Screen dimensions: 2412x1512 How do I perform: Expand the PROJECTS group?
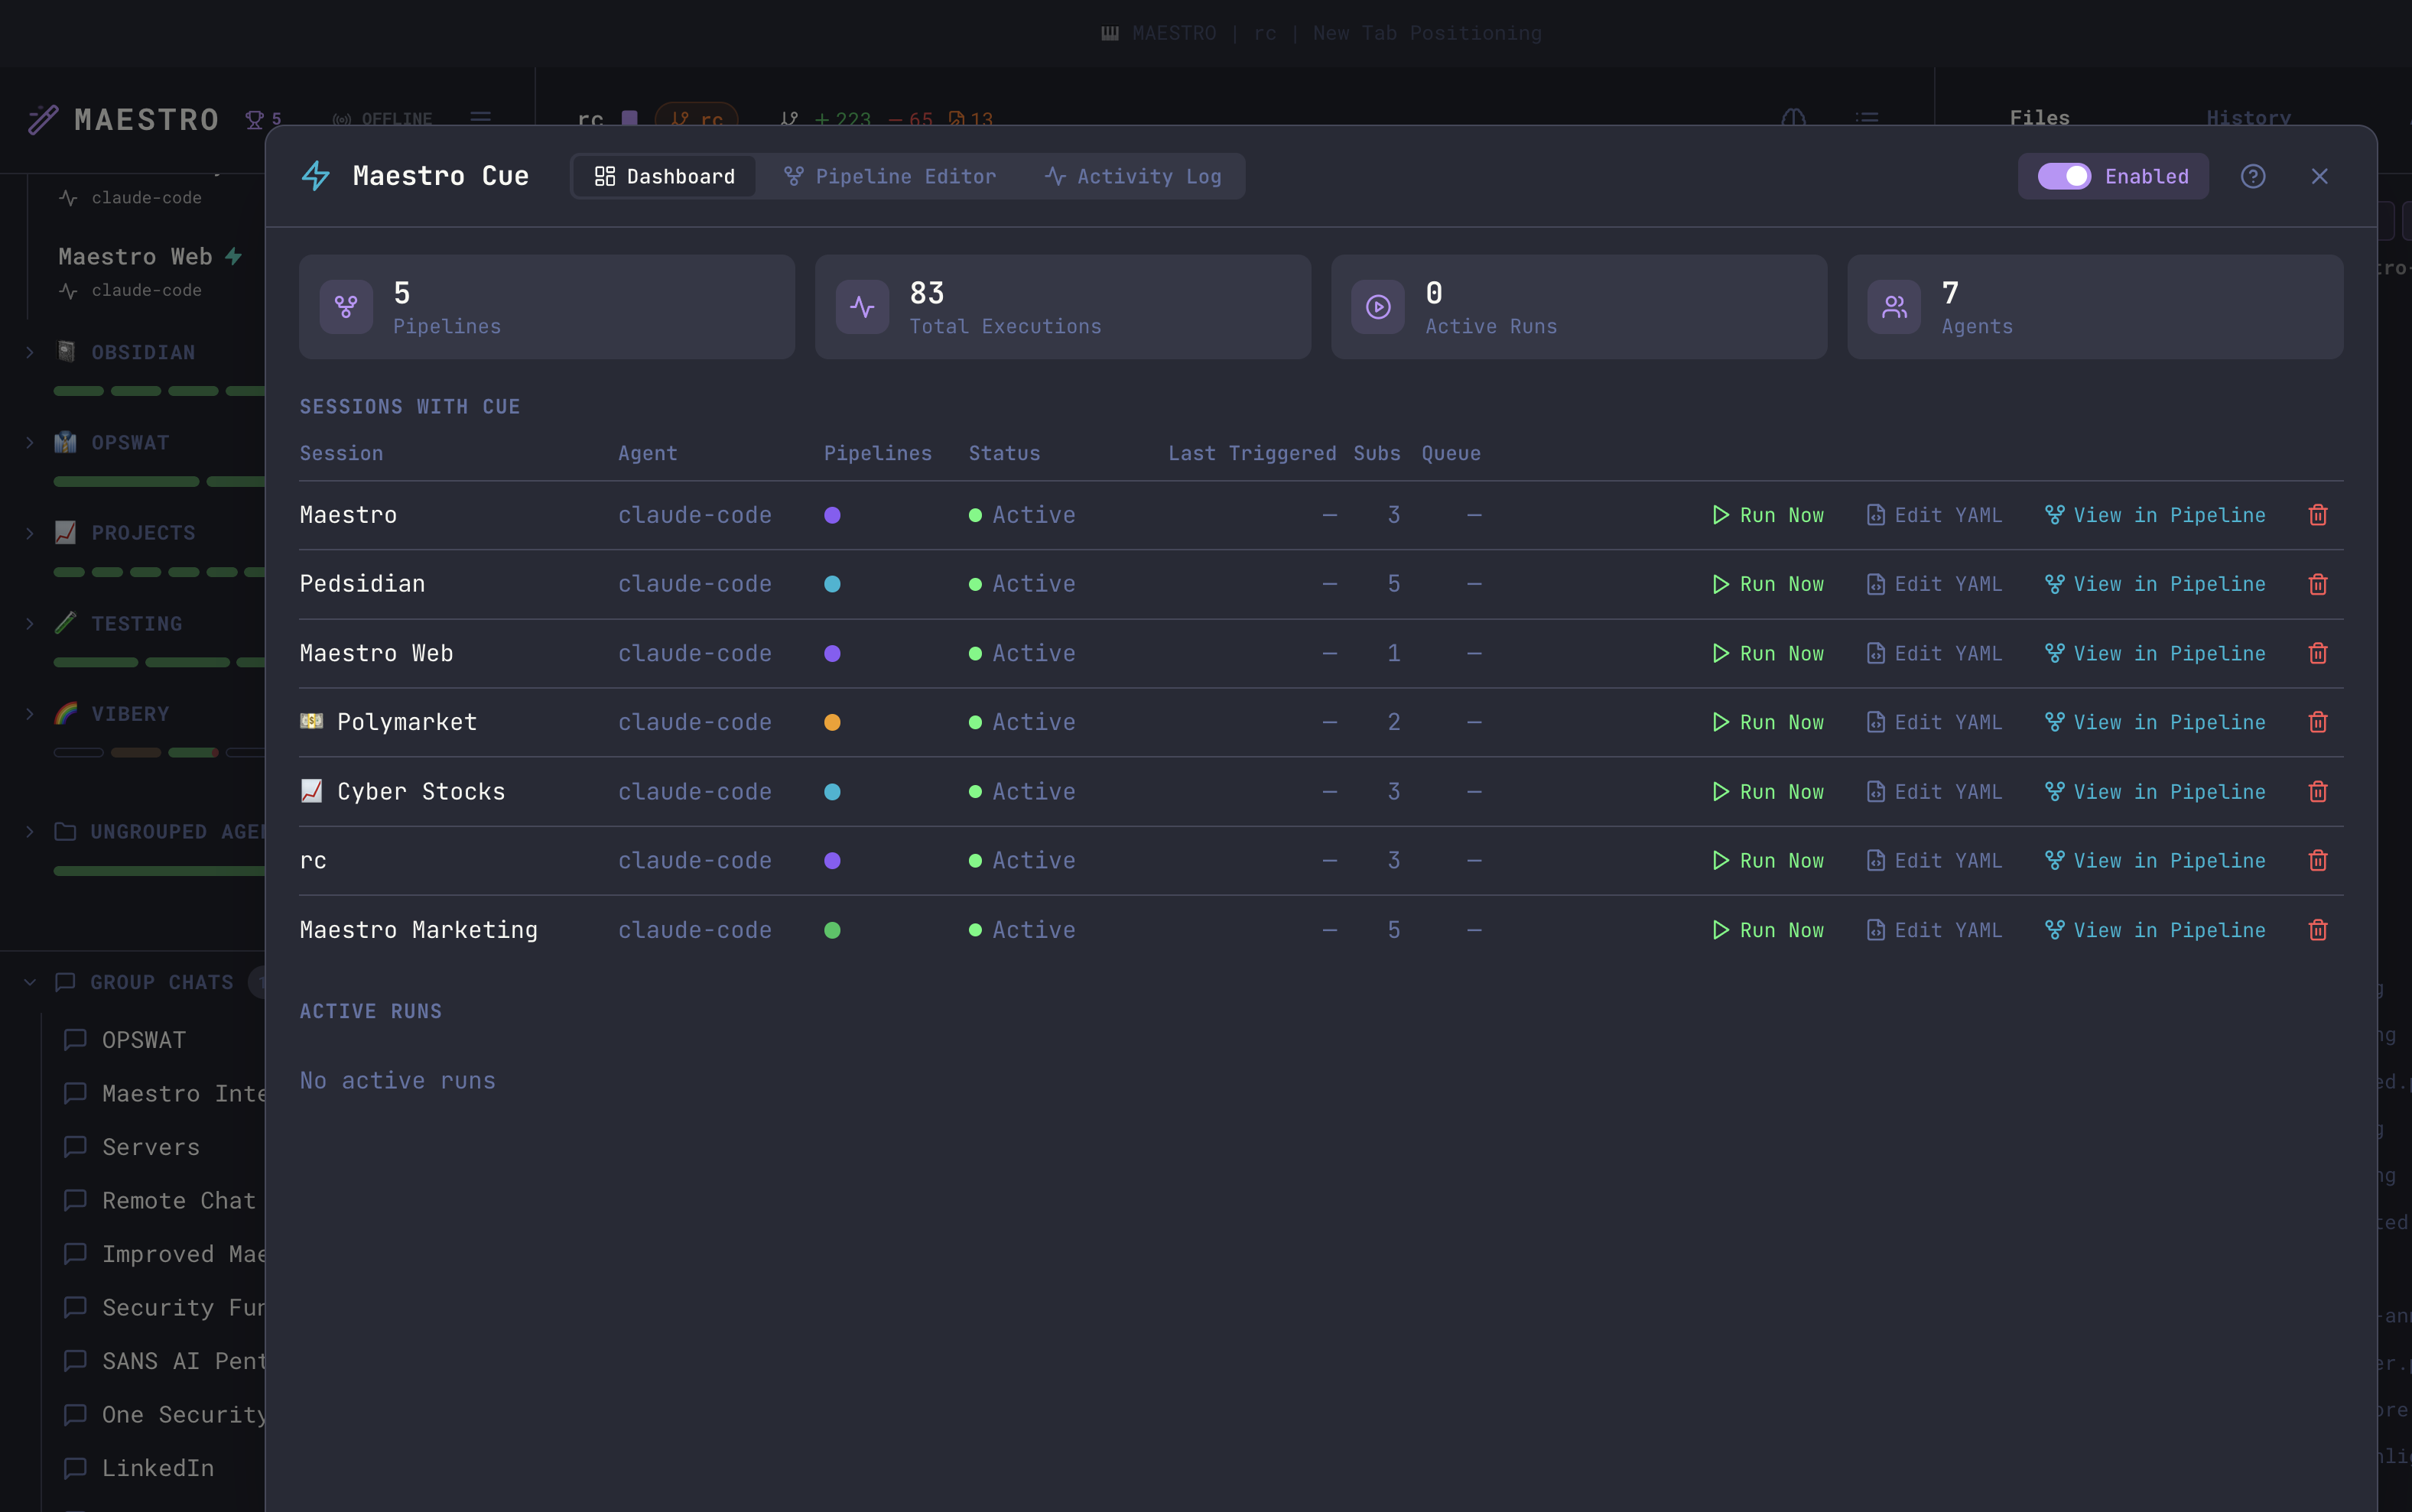30,533
